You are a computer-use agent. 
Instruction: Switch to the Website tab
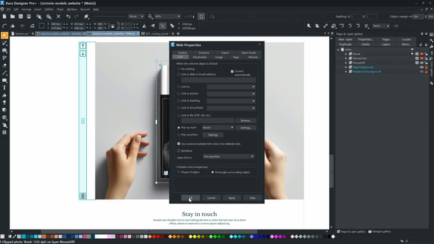253,57
